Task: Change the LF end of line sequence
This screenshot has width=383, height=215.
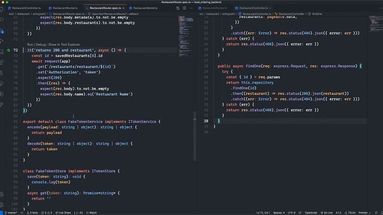Action: [x=300, y=213]
